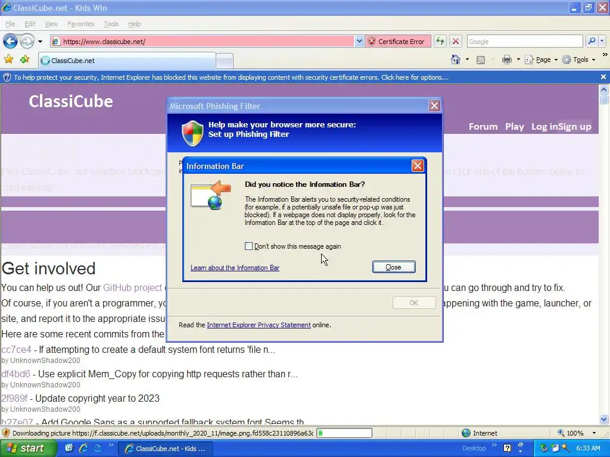Click the Close button in Information Bar dialog
Screen dimensions: 610x457
[x=394, y=267]
